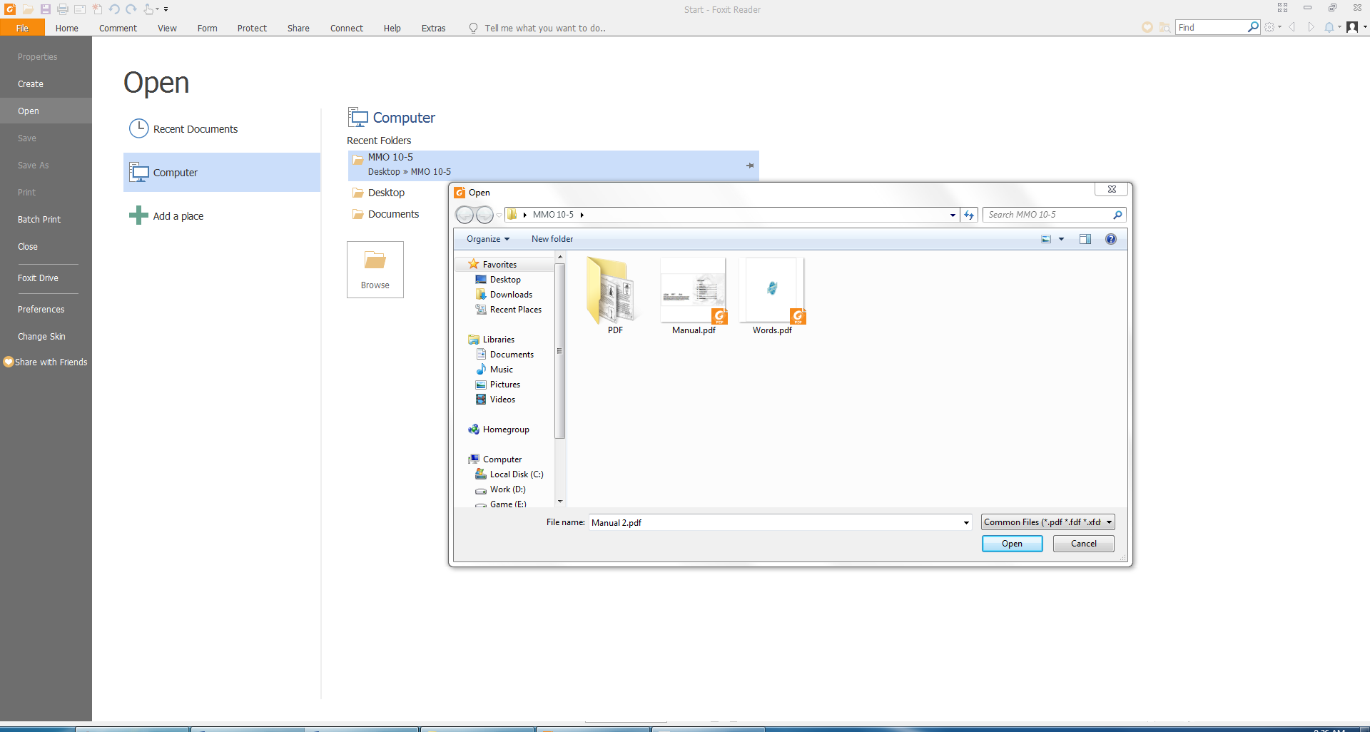Open Foxit settings via the gear icon

(1270, 27)
